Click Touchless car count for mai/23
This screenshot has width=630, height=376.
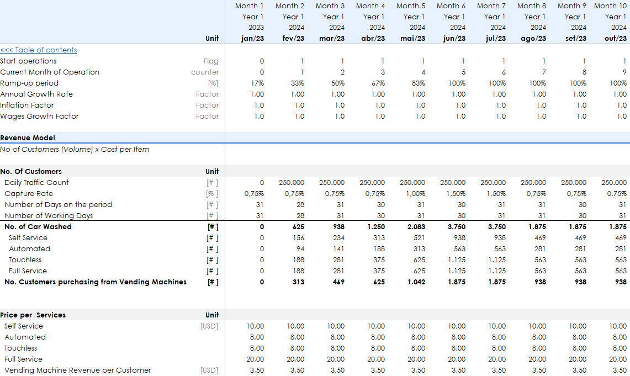pos(420,260)
